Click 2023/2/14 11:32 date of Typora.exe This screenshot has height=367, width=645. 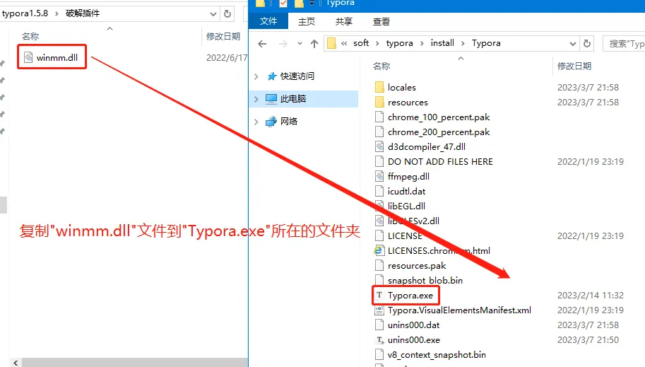click(x=591, y=296)
